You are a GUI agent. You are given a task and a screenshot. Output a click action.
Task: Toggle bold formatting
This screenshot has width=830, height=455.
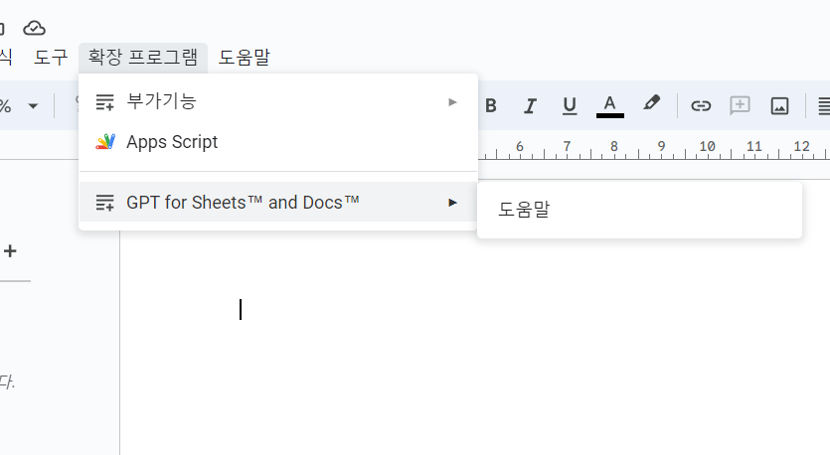[x=491, y=106]
